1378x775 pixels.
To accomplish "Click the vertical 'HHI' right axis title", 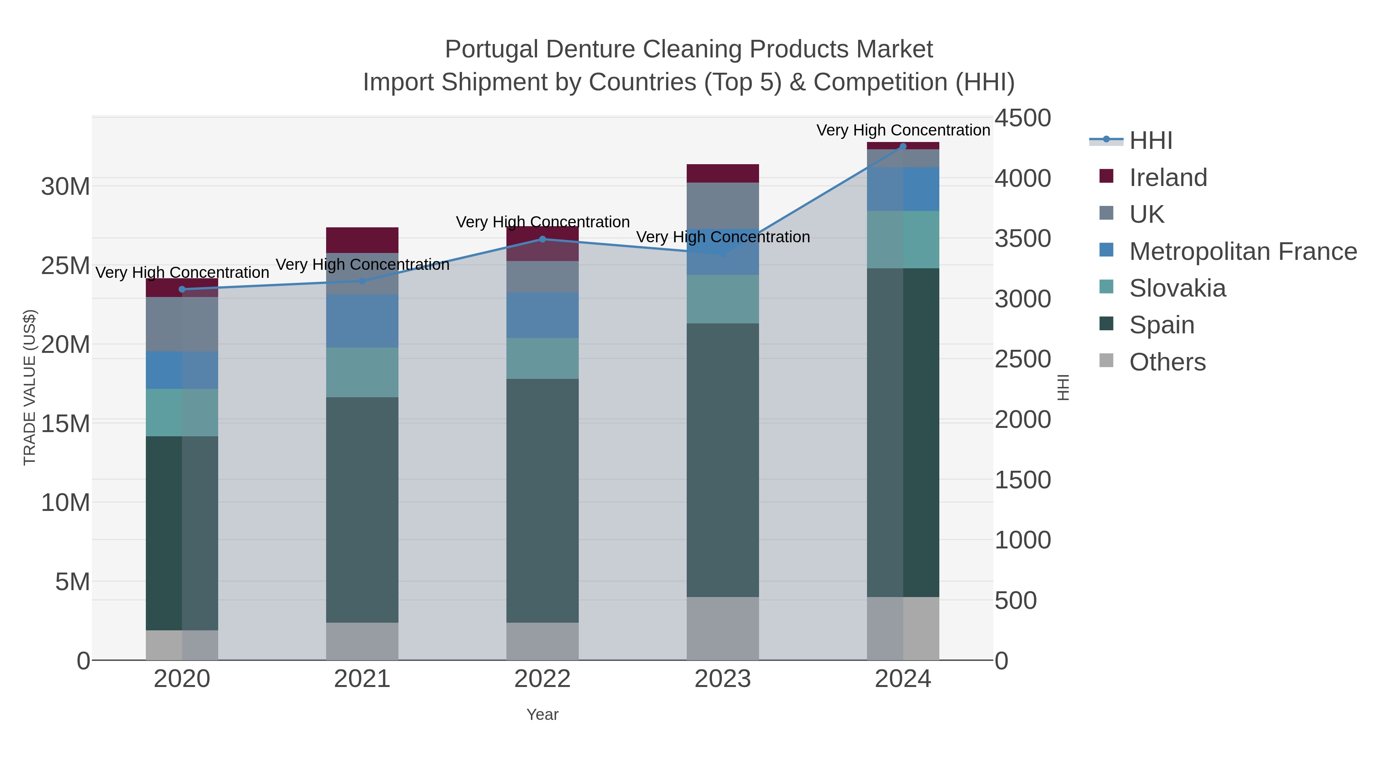I will coord(1063,387).
